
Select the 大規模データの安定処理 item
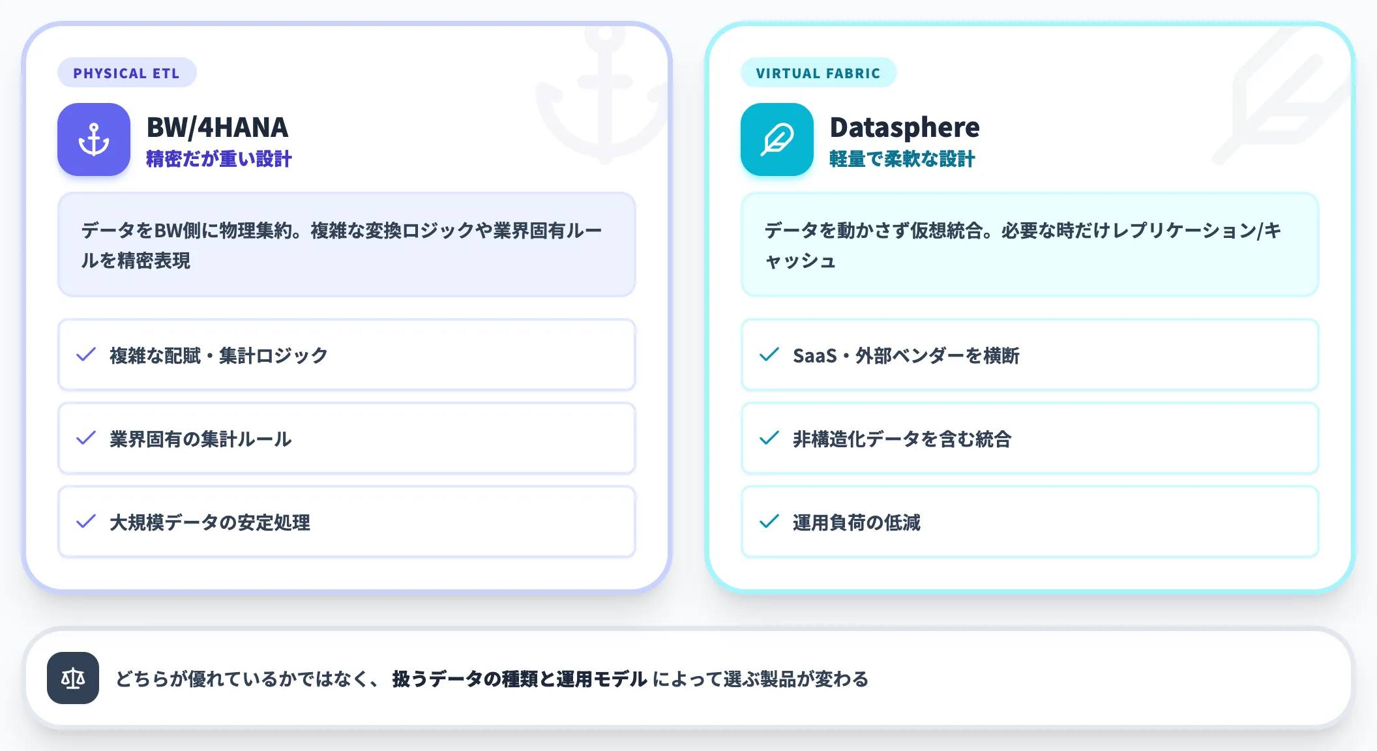[347, 522]
